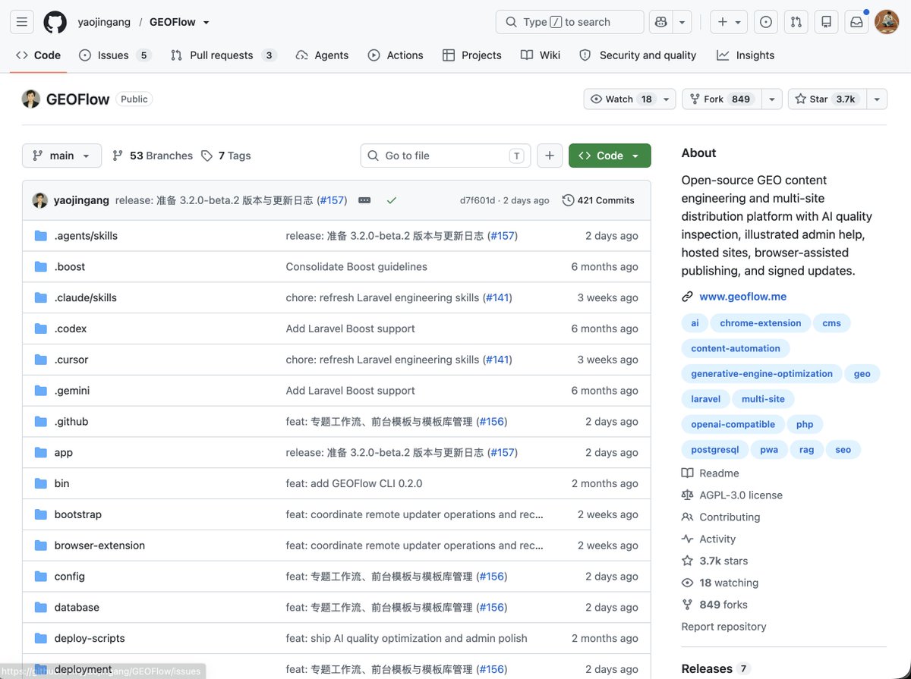Fork the GEOFlow repository
The image size is (911, 679).
click(720, 99)
